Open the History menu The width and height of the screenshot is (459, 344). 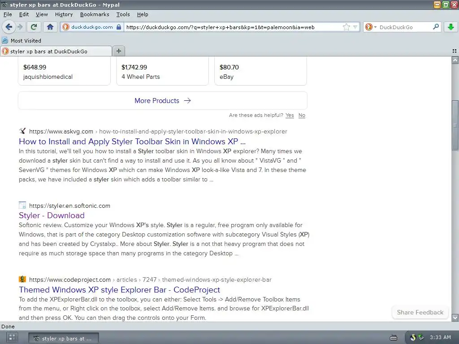pyautogui.click(x=64, y=14)
